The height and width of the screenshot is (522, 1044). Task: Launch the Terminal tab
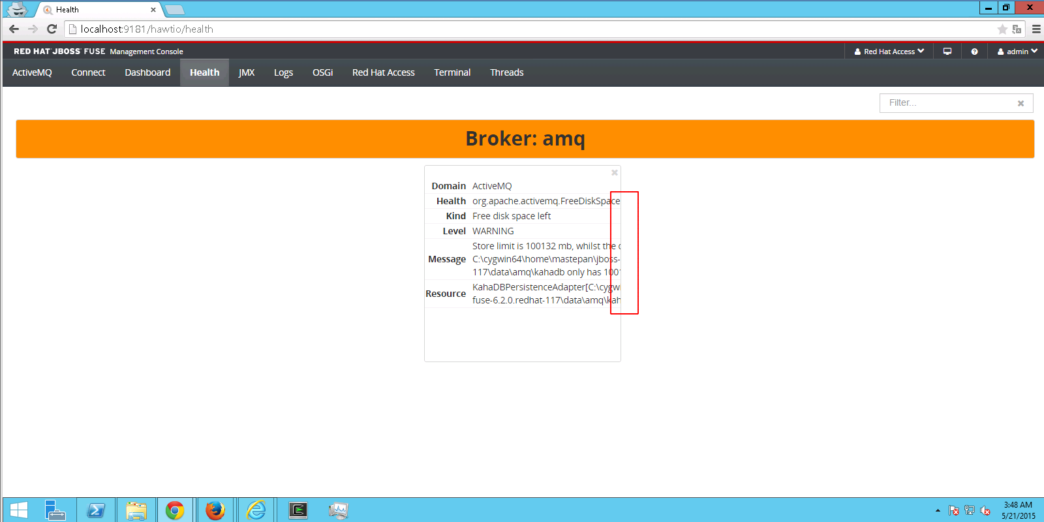click(x=452, y=72)
